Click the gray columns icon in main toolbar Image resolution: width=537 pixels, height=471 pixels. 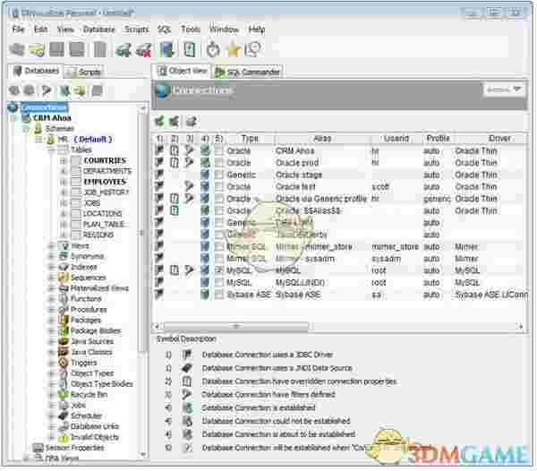click(x=99, y=50)
